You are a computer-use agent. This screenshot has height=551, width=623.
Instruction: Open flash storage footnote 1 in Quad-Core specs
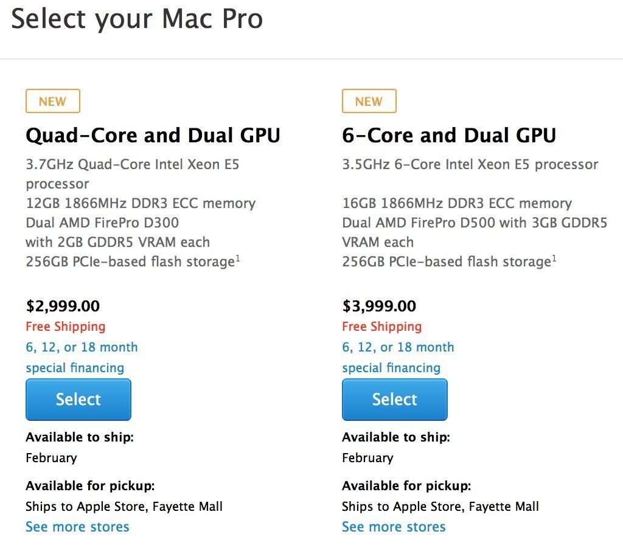237,257
